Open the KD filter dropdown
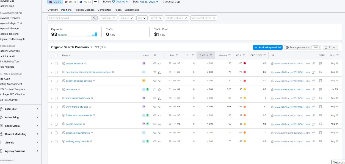The image size is (345, 164). point(142,18)
